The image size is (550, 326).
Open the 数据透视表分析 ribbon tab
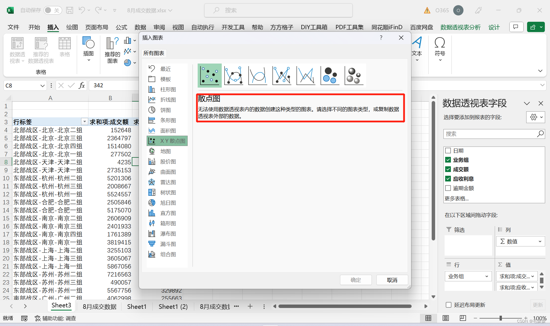460,27
